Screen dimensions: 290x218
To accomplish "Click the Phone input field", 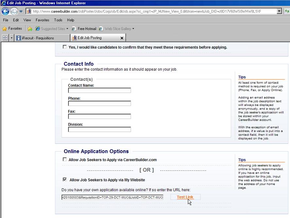I will tap(99, 103).
